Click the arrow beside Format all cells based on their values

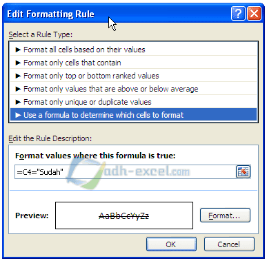[x=18, y=50]
